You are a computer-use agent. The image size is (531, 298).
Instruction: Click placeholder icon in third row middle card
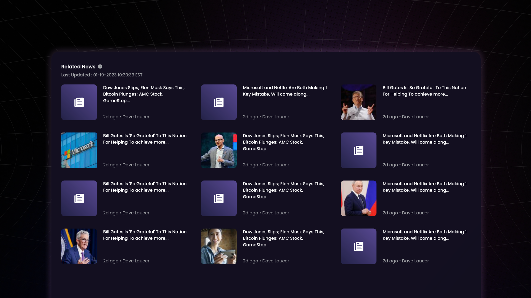click(x=219, y=198)
